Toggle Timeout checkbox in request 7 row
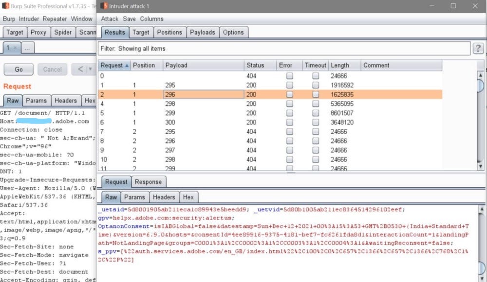Viewport: 487px width, 282px height. click(316, 132)
